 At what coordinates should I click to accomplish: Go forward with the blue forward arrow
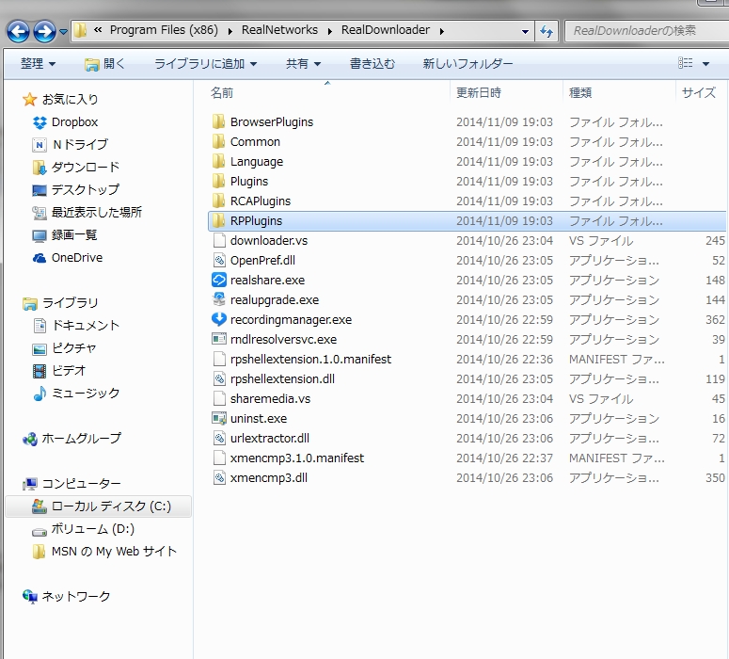pos(44,32)
